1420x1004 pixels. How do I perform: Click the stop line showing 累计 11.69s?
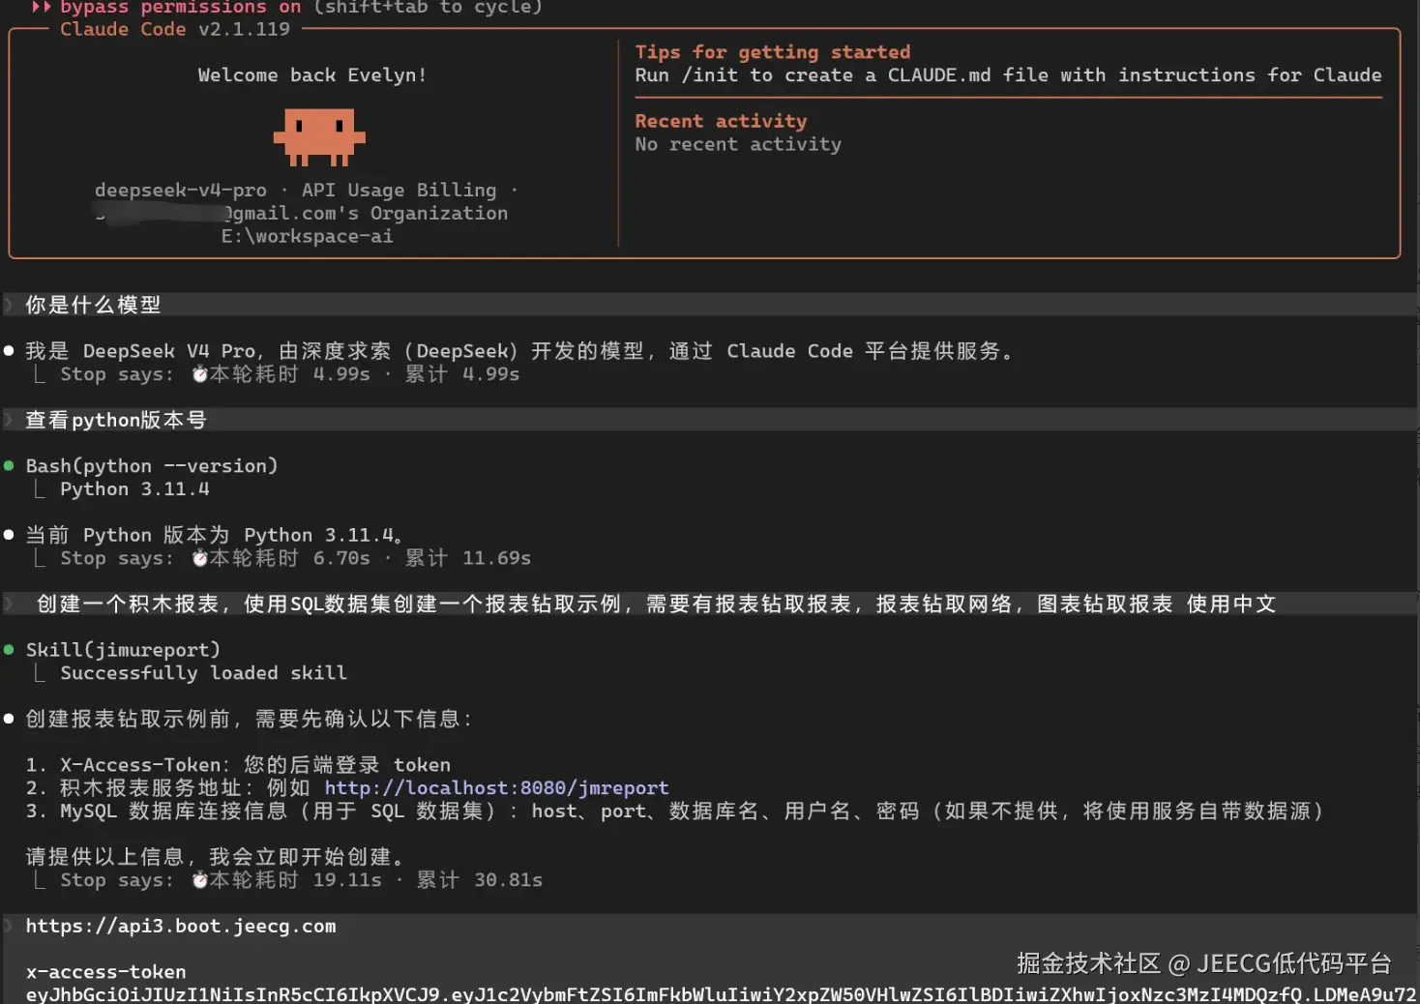pos(296,558)
